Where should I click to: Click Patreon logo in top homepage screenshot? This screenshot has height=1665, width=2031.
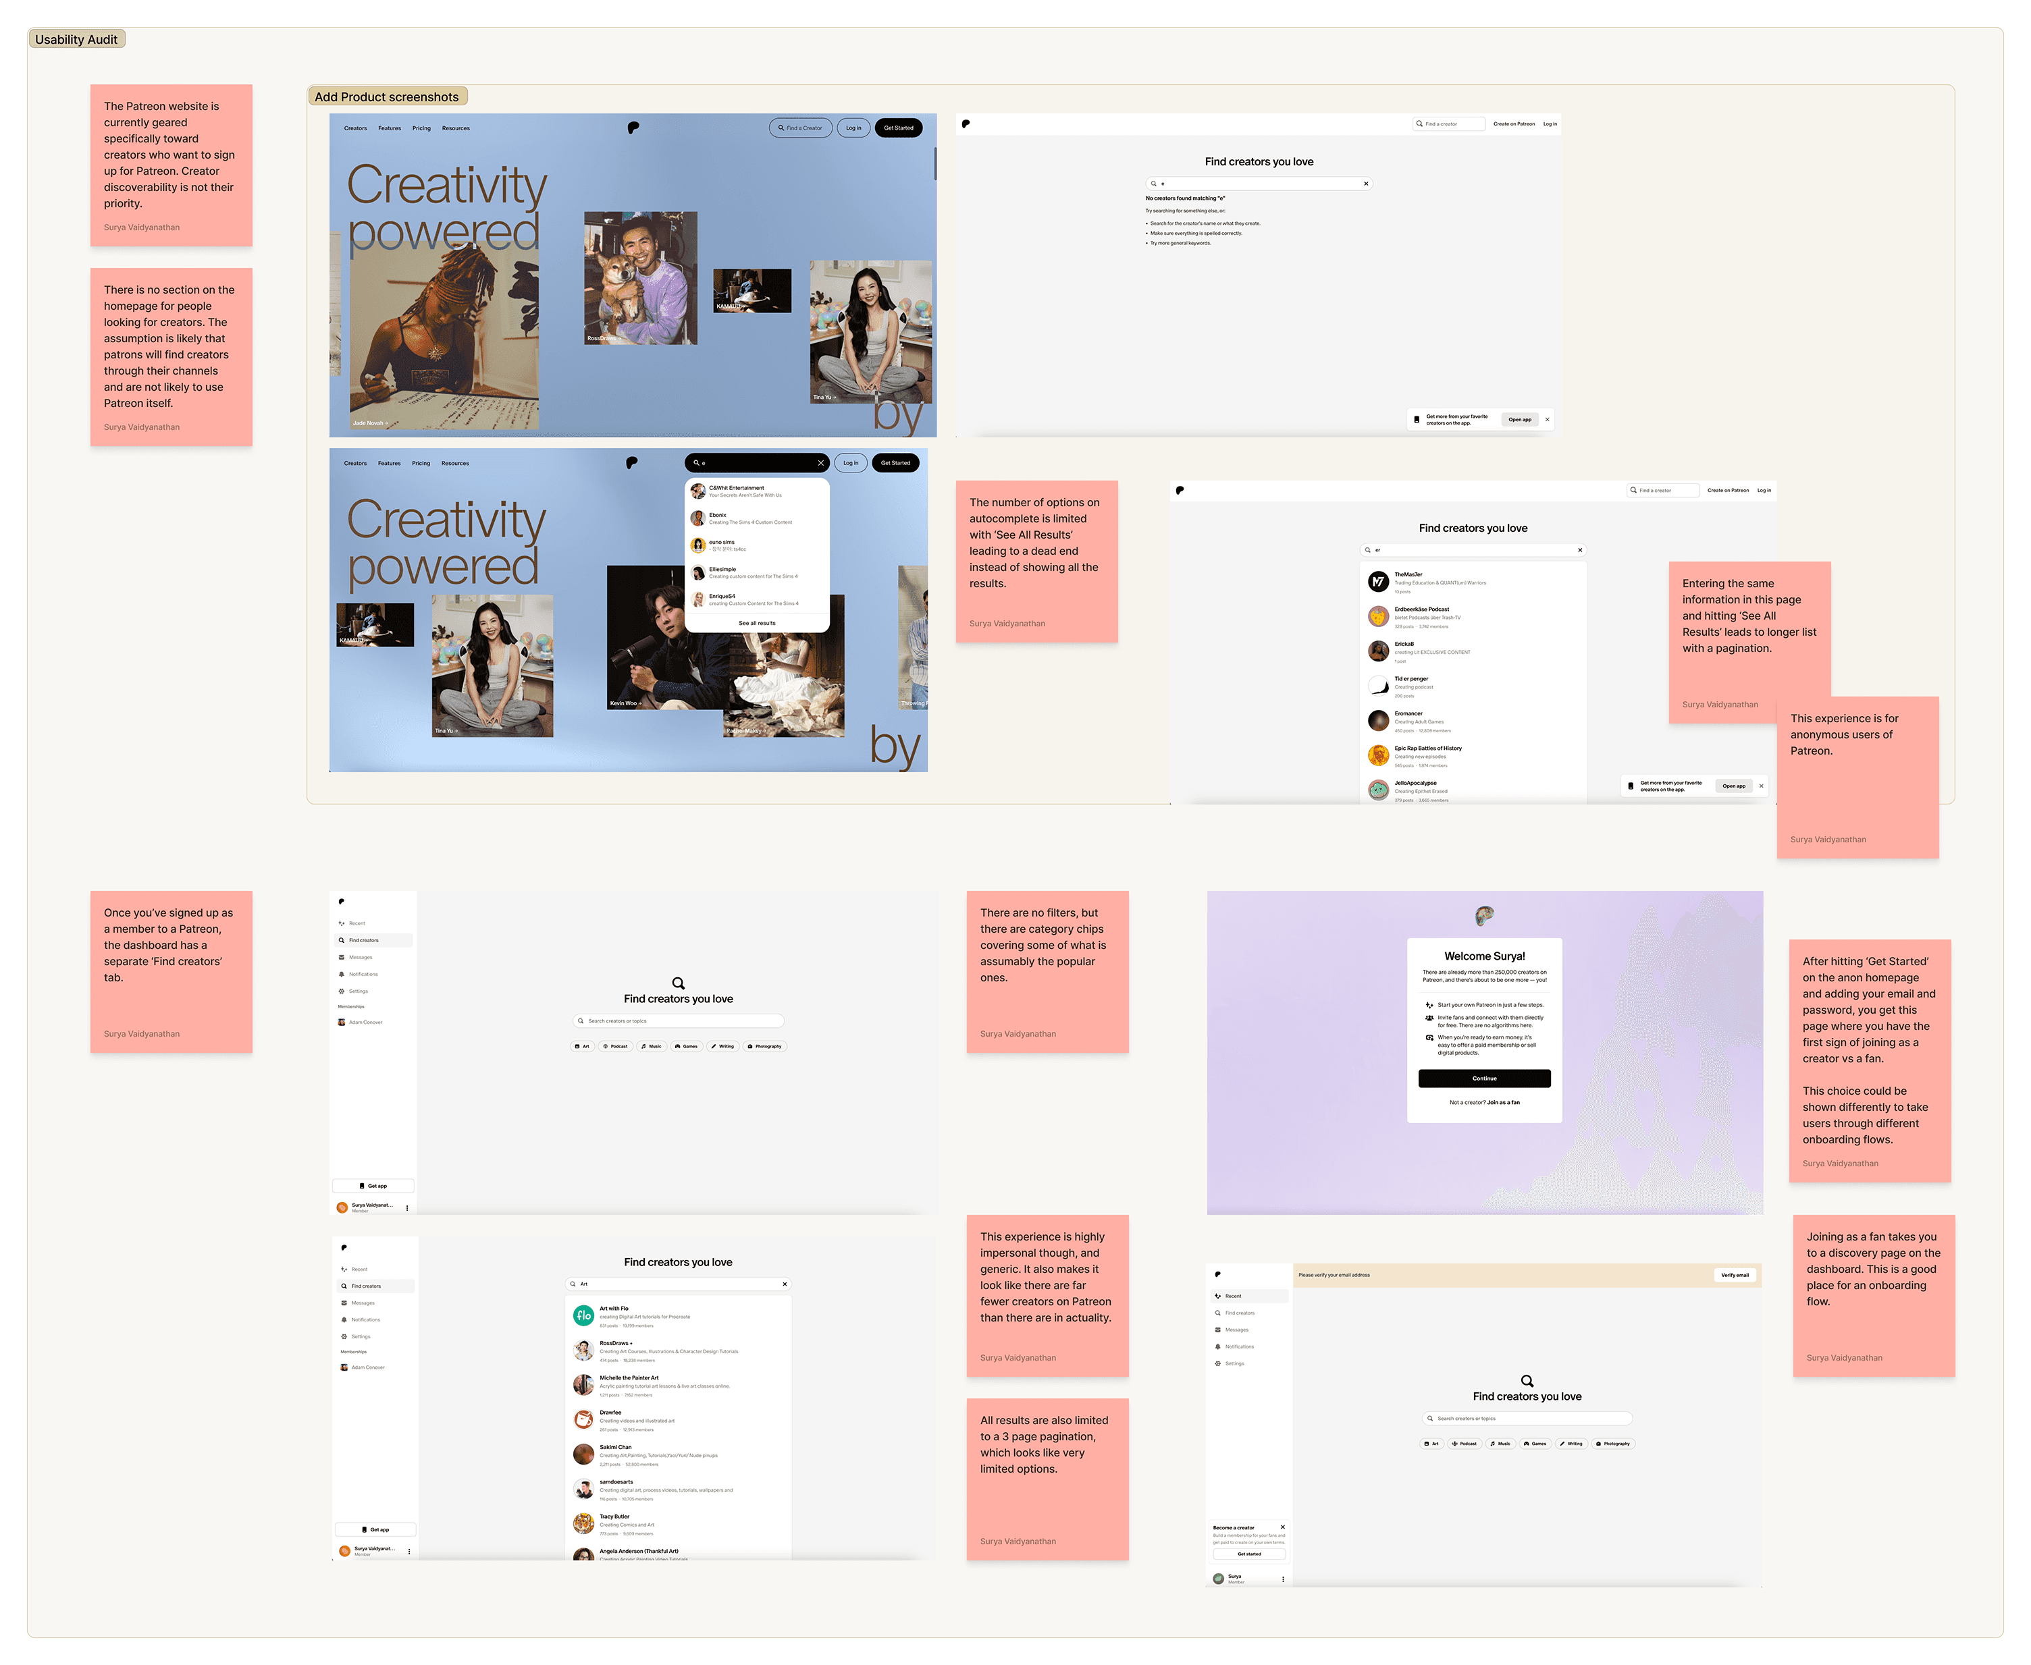(x=633, y=128)
